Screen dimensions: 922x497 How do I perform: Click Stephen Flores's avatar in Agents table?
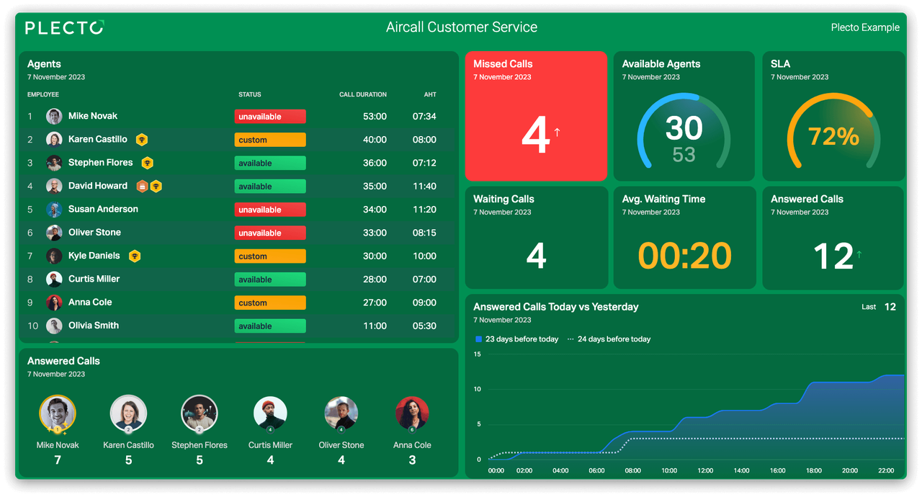tap(54, 163)
